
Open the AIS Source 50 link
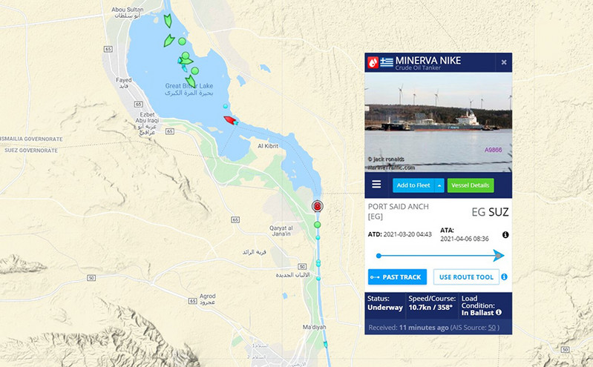pos(491,327)
